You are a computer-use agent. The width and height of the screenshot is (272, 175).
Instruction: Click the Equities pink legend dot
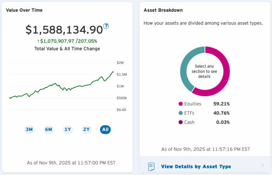181,104
